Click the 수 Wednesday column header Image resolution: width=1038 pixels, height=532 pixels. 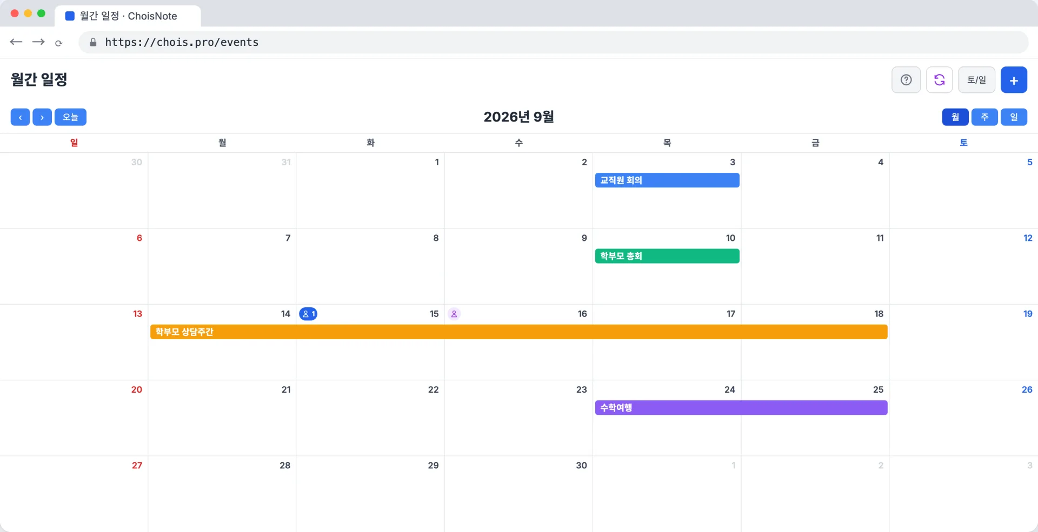[519, 143]
